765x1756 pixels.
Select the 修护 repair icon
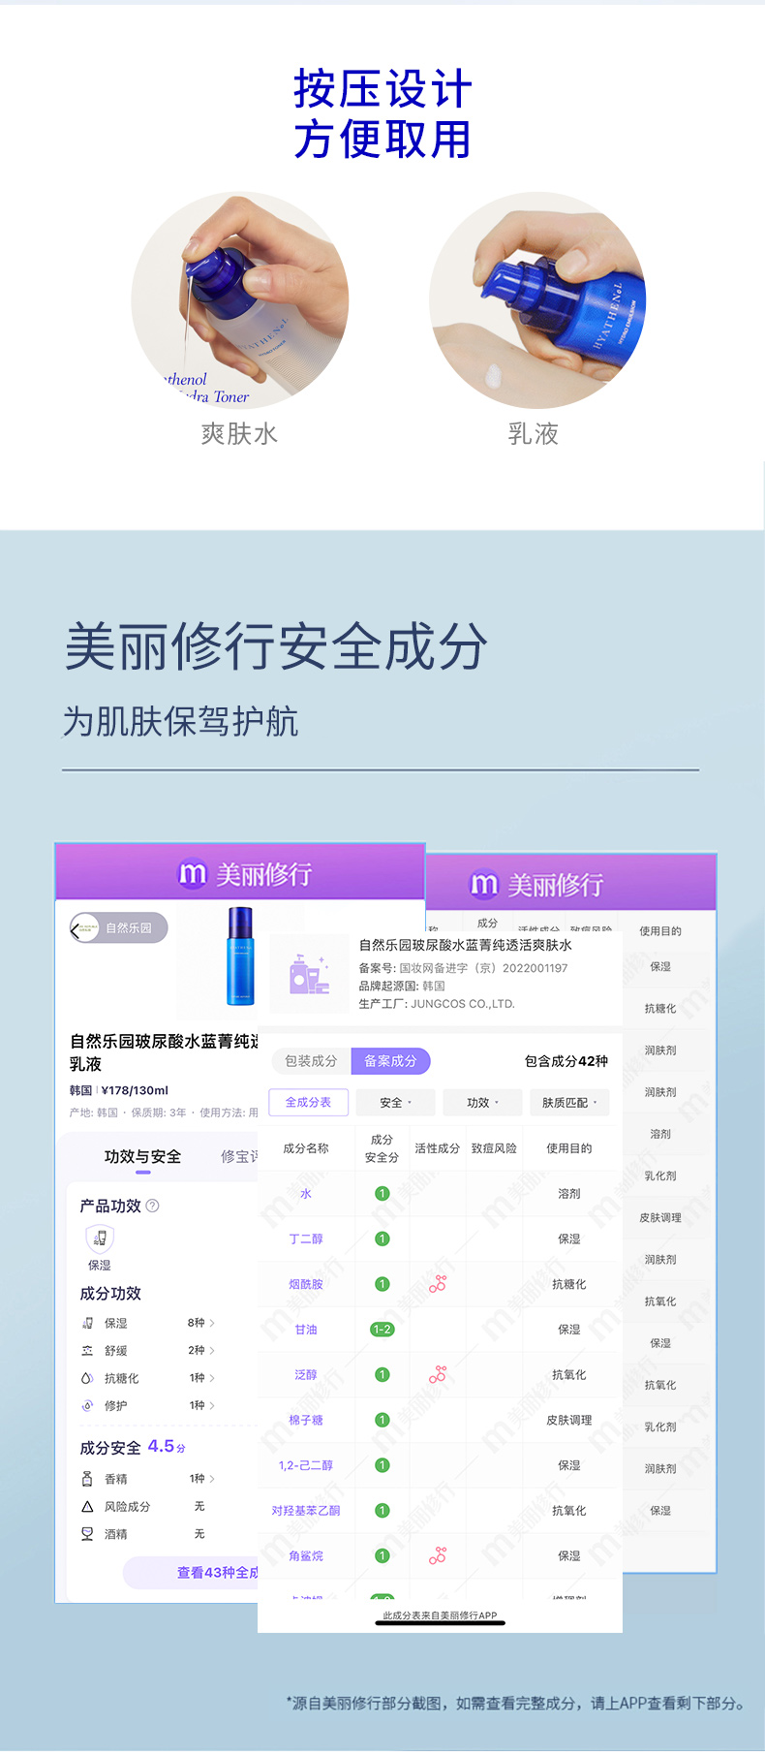pyautogui.click(x=87, y=1405)
